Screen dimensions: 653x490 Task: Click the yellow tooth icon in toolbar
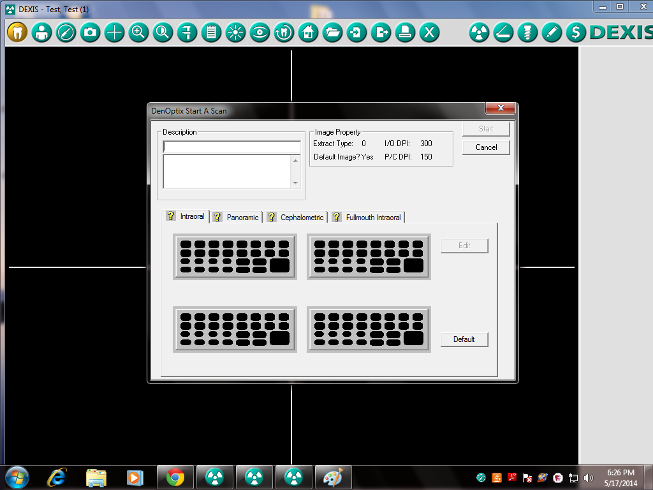17,32
